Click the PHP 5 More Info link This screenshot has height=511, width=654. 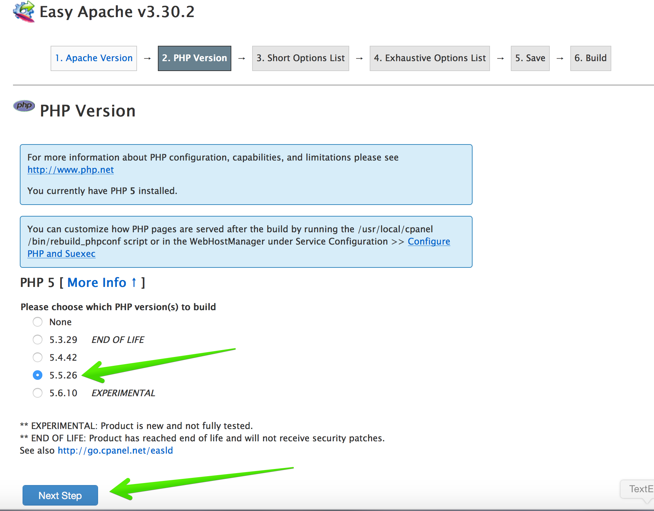[102, 283]
